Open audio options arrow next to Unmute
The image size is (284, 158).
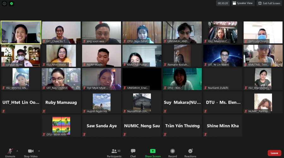(x=17, y=151)
